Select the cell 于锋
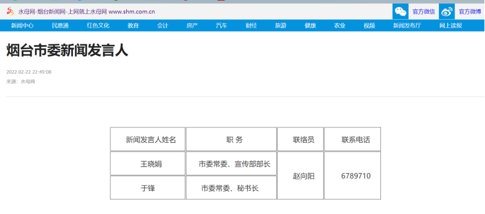The height and width of the screenshot is (214, 485). coord(148,188)
